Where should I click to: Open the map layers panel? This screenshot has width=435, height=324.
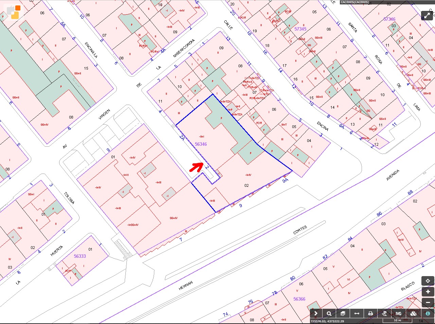pos(343,313)
